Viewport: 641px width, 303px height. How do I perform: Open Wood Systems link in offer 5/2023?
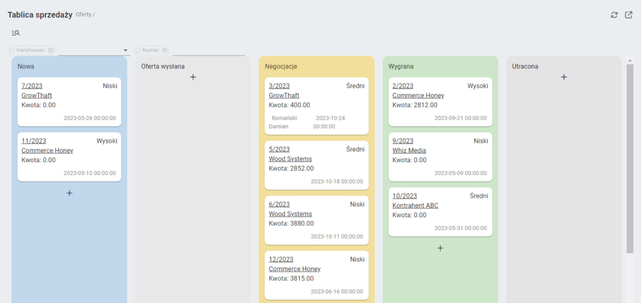[x=290, y=158]
